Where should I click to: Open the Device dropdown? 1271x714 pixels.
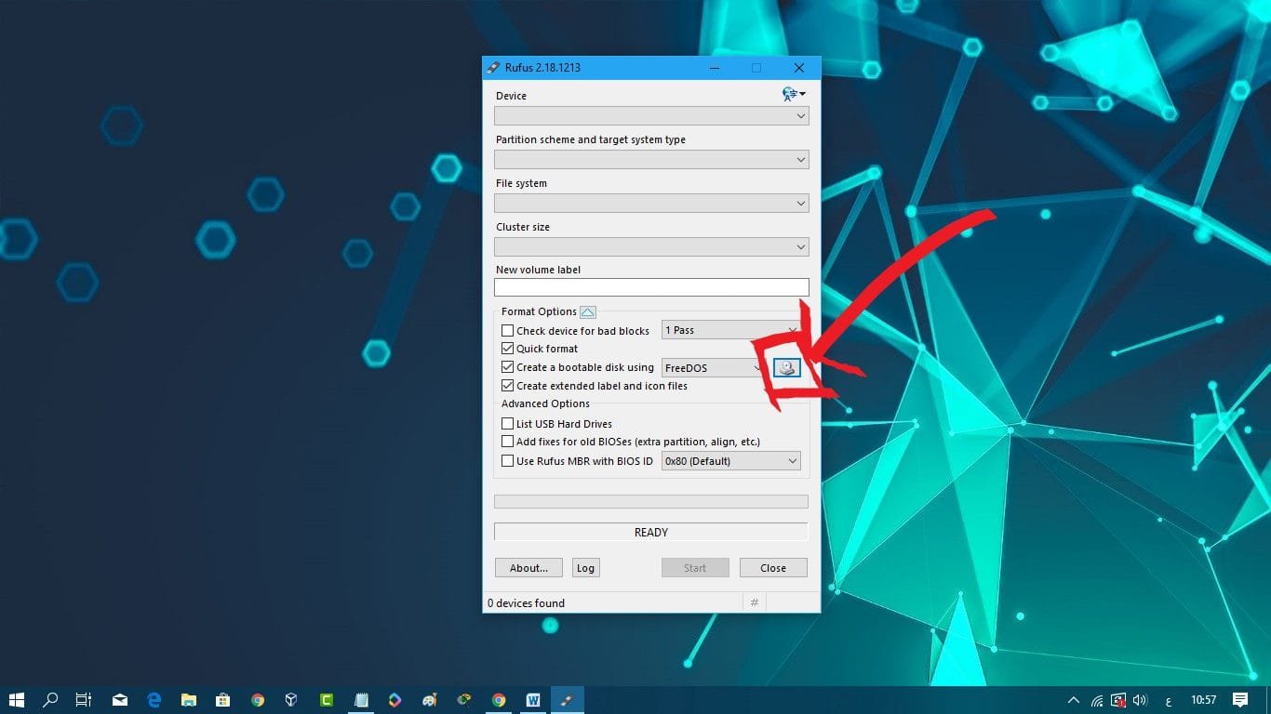pyautogui.click(x=651, y=116)
